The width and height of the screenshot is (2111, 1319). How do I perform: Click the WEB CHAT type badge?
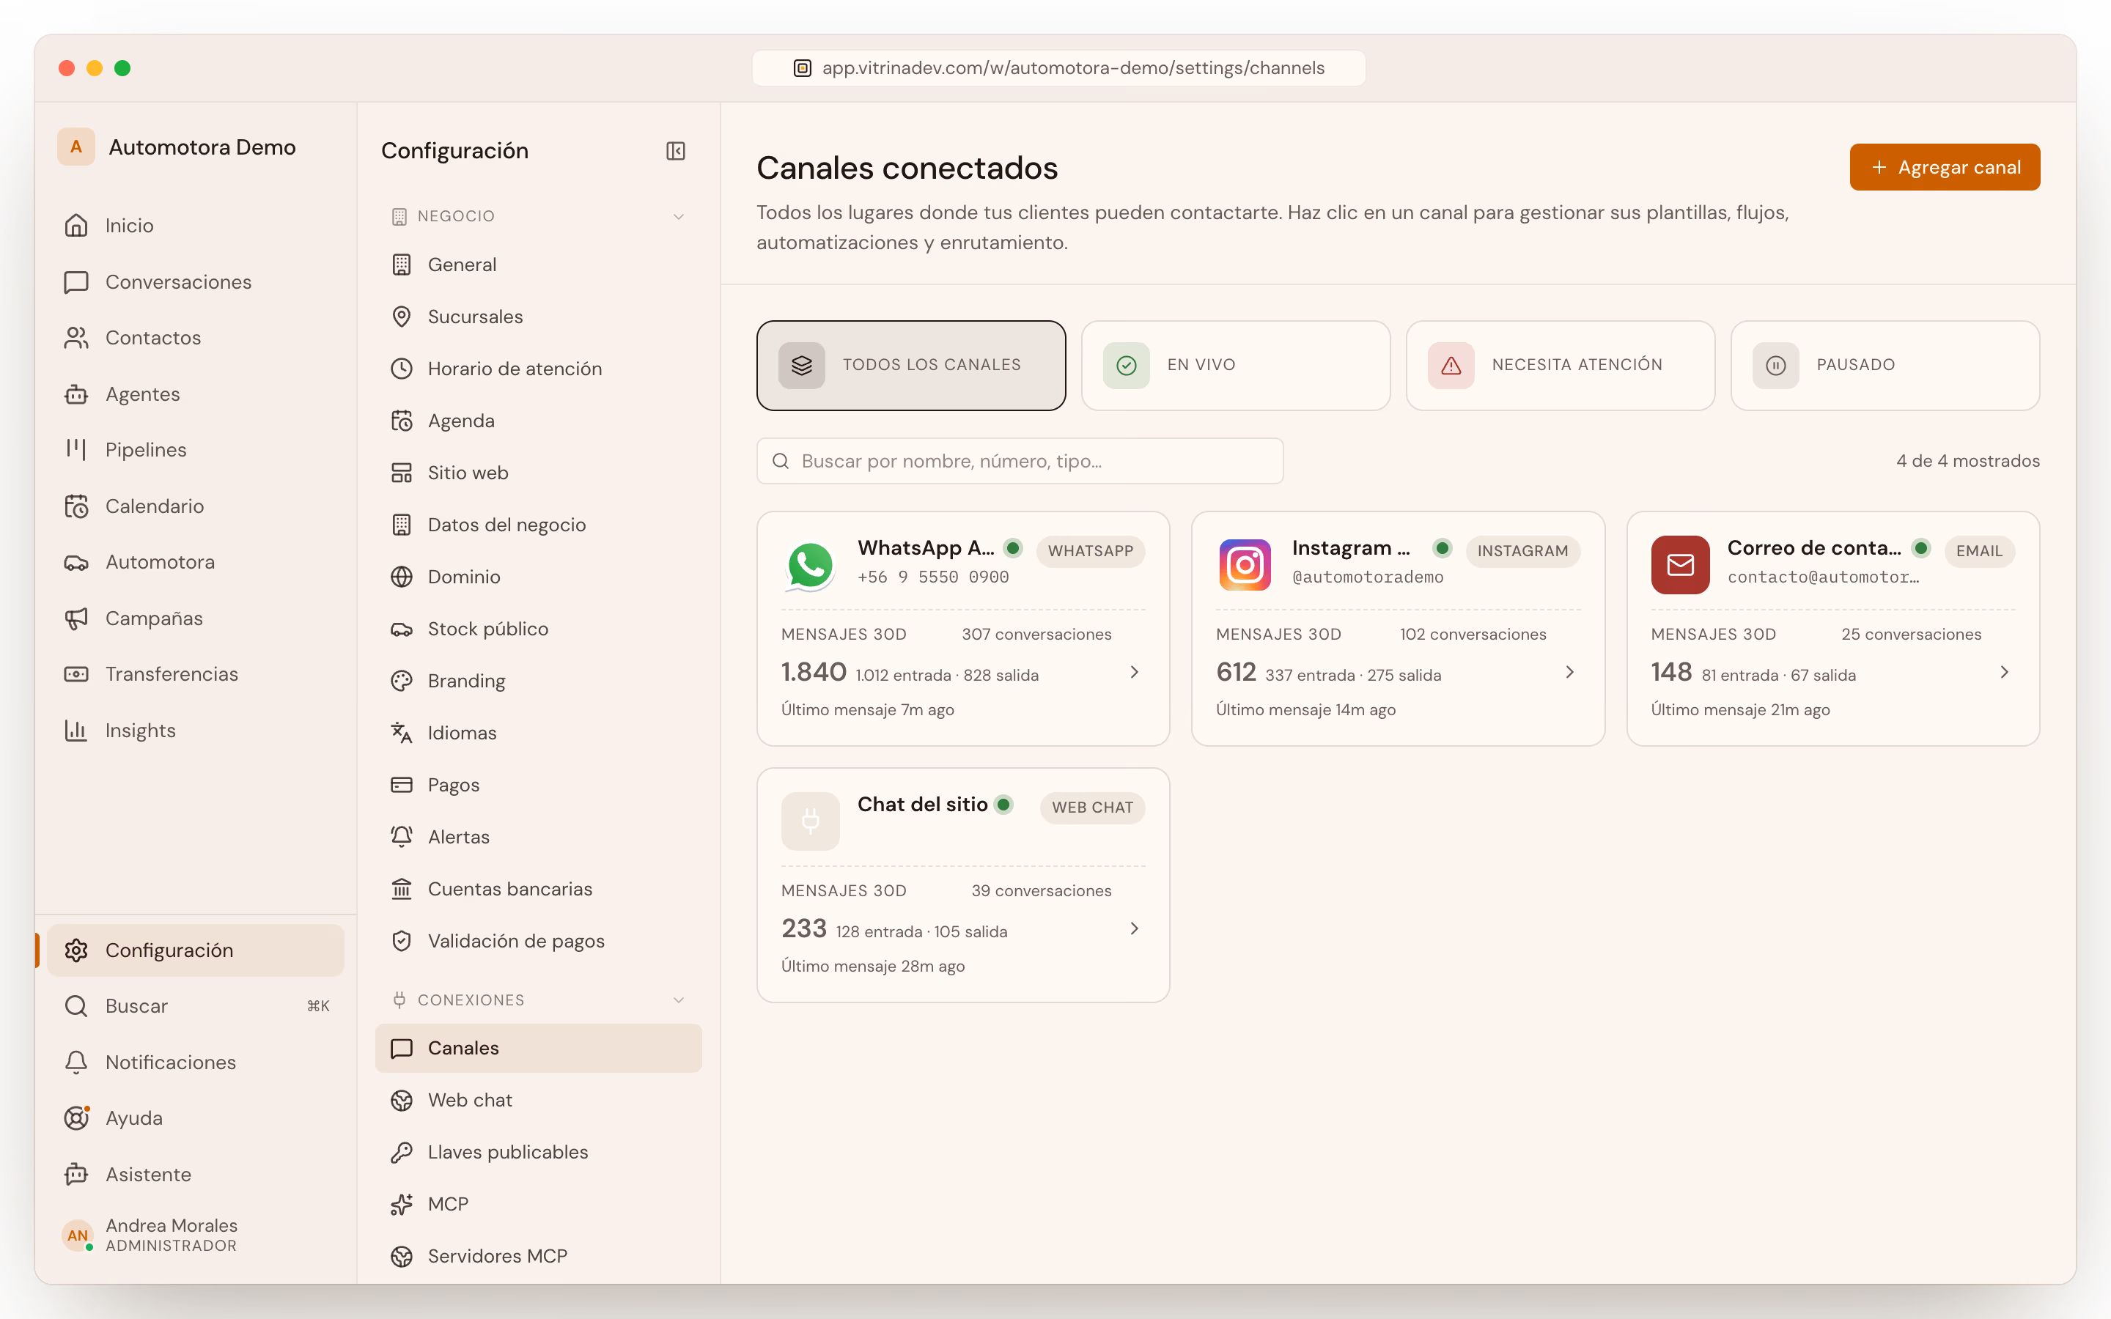1092,807
